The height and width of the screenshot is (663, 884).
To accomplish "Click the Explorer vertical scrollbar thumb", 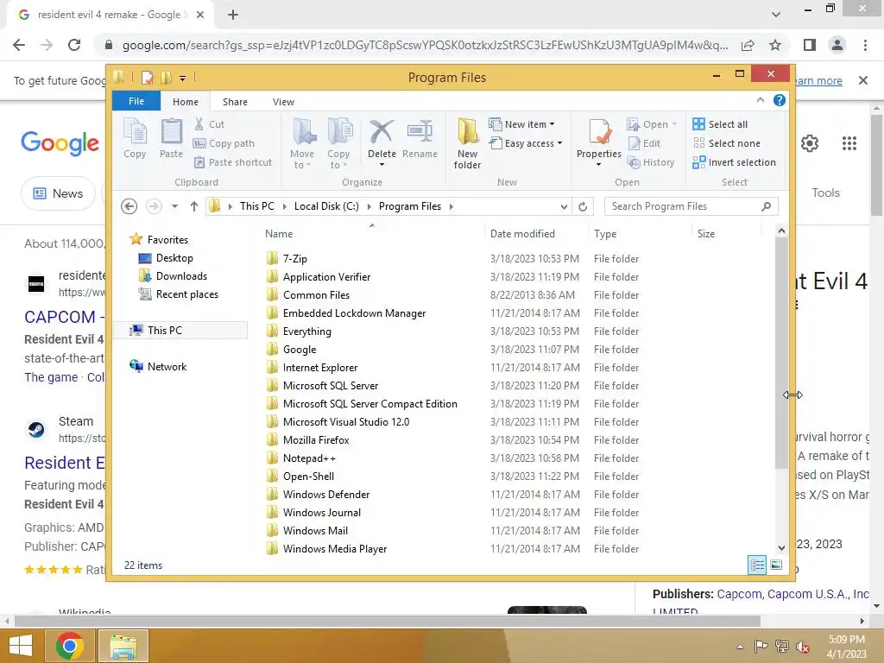I will [x=781, y=353].
